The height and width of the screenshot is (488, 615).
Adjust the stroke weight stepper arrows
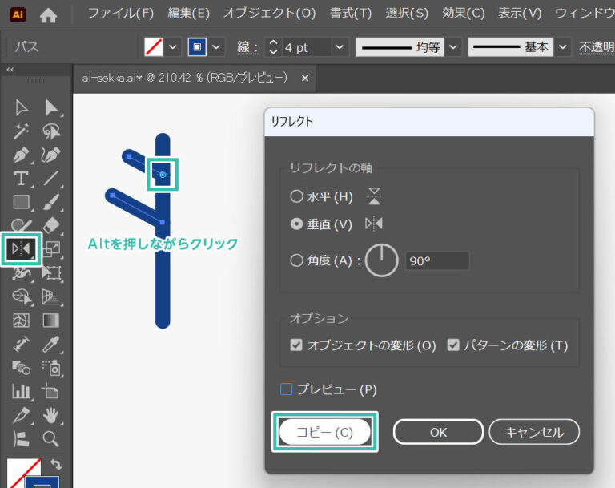pyautogui.click(x=273, y=47)
